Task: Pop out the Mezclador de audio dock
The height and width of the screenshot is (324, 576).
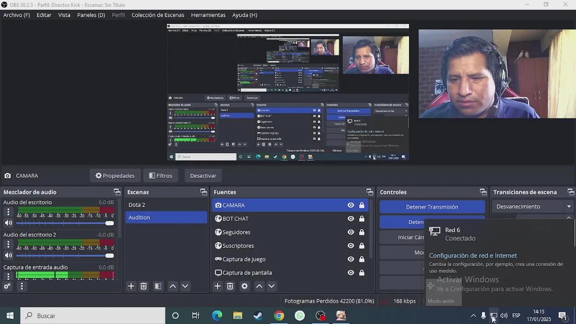Action: (x=117, y=192)
